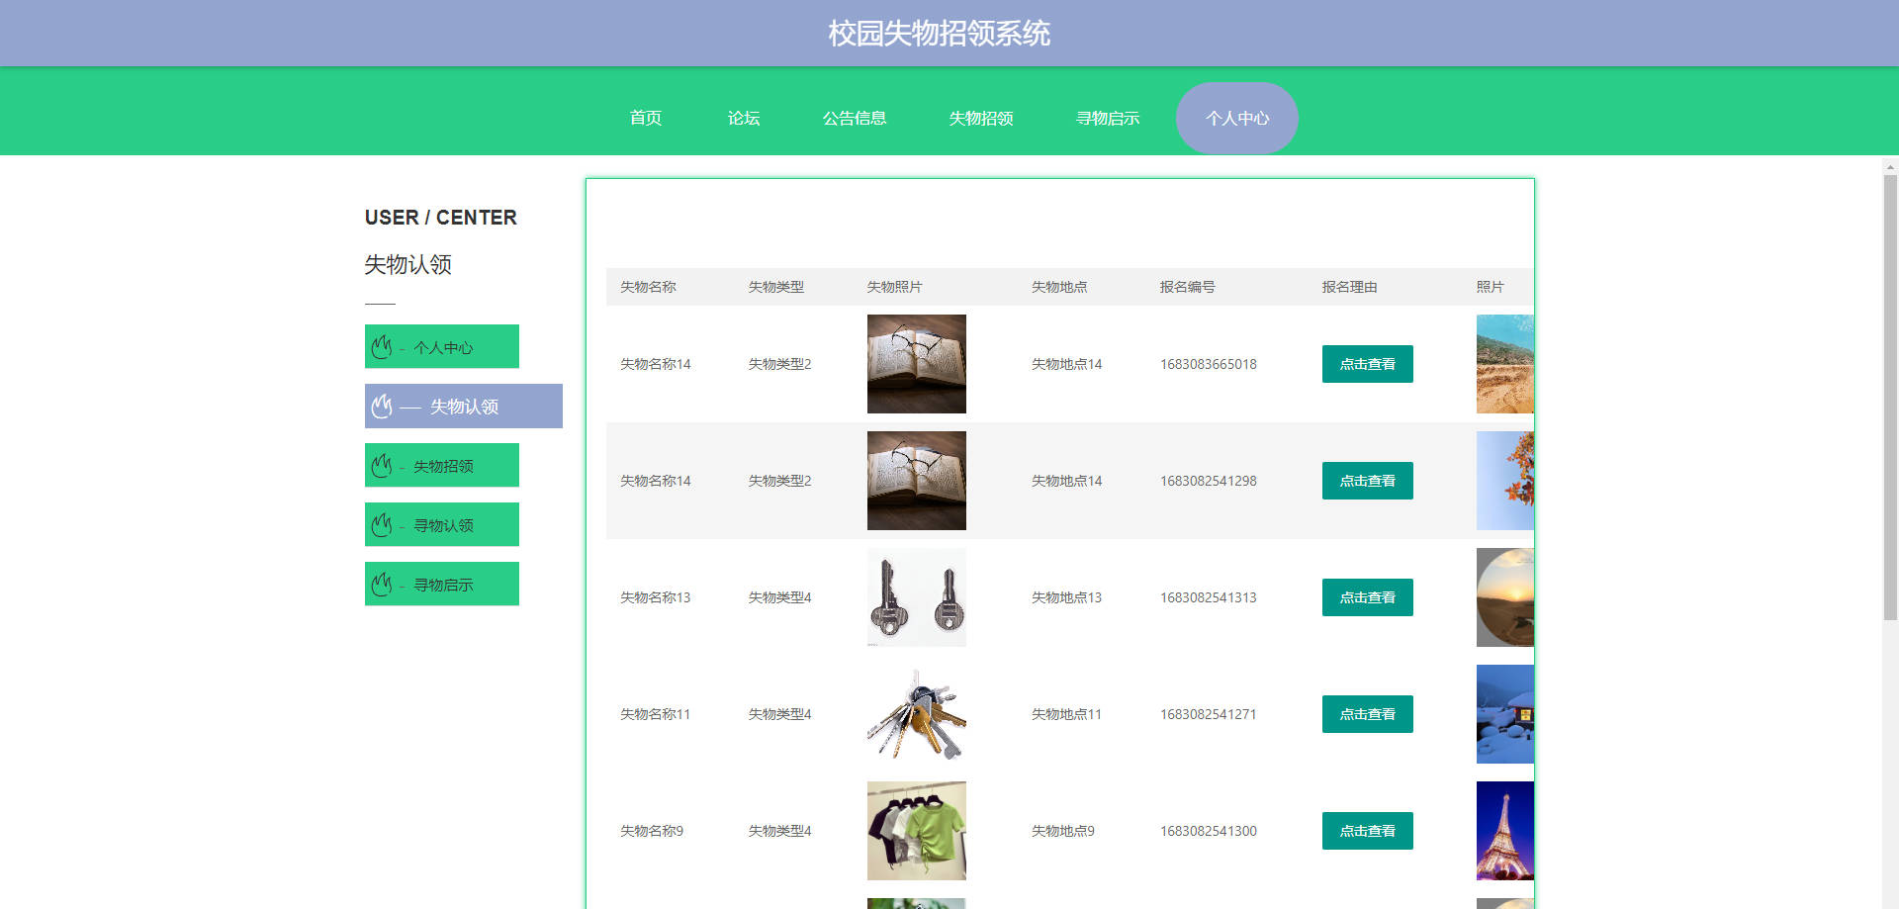Click the 报名理由 column header
This screenshot has width=1899, height=909.
[x=1350, y=287]
